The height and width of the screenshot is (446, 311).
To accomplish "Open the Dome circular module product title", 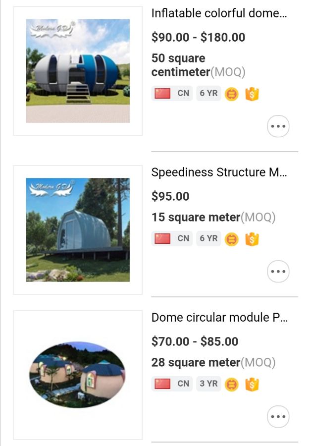I will click(x=219, y=318).
